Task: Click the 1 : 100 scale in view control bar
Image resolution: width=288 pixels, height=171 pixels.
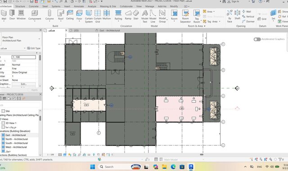Action: [x=50, y=154]
